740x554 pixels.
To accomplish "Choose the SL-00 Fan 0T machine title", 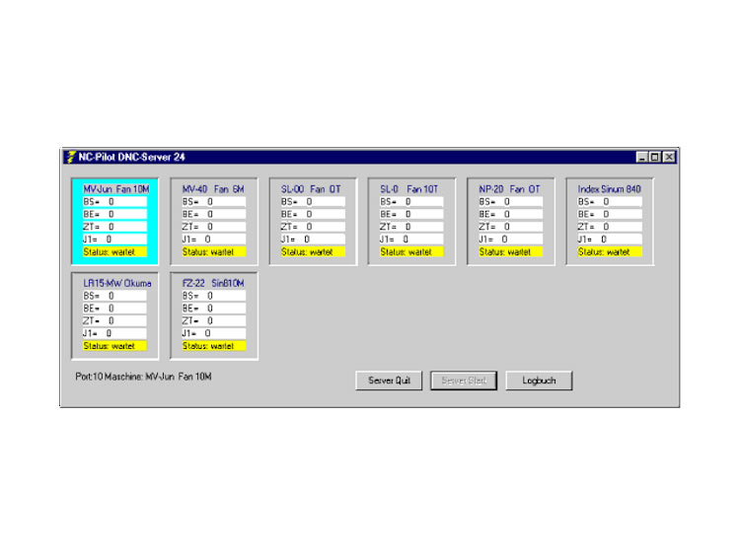I will click(312, 188).
